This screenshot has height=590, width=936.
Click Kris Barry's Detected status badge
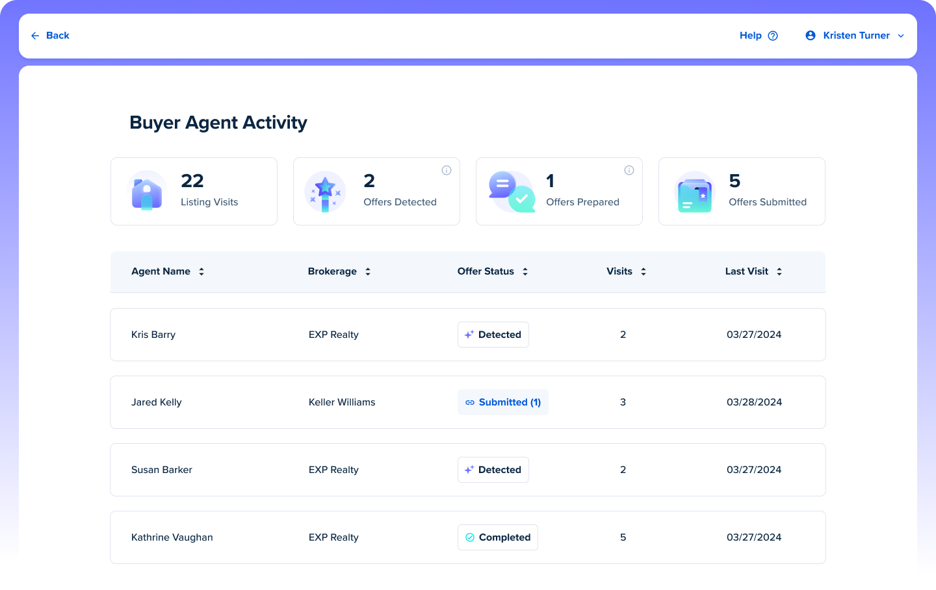[x=493, y=335]
